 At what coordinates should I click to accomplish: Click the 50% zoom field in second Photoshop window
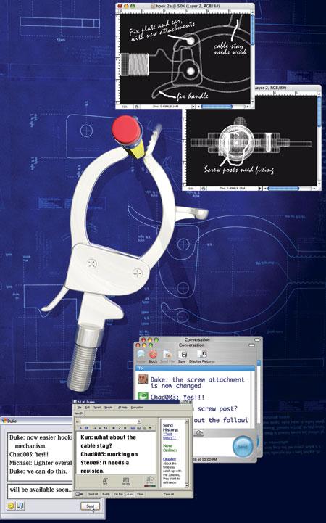(191, 189)
